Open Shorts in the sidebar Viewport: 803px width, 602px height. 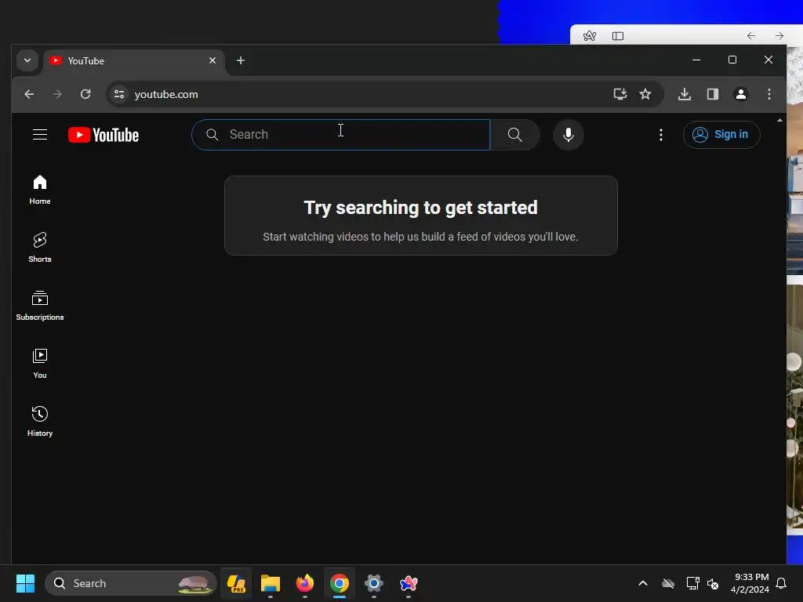tap(40, 248)
